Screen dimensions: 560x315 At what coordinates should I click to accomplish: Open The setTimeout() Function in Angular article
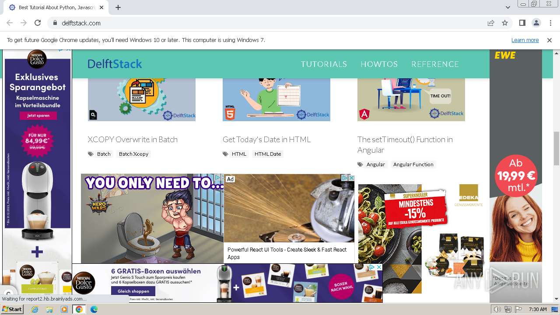pyautogui.click(x=405, y=145)
